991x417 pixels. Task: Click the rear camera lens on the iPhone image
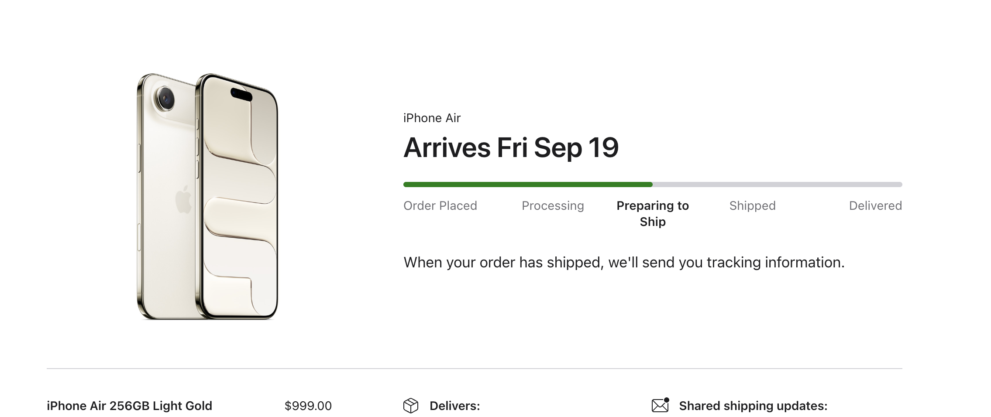click(x=165, y=98)
